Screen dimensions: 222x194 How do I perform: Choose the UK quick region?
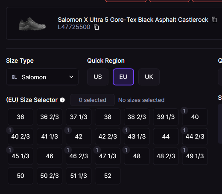tap(149, 77)
